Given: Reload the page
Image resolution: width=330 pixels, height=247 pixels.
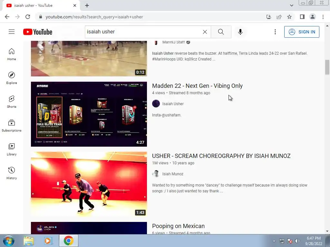Looking at the screenshot, I should tap(28, 17).
